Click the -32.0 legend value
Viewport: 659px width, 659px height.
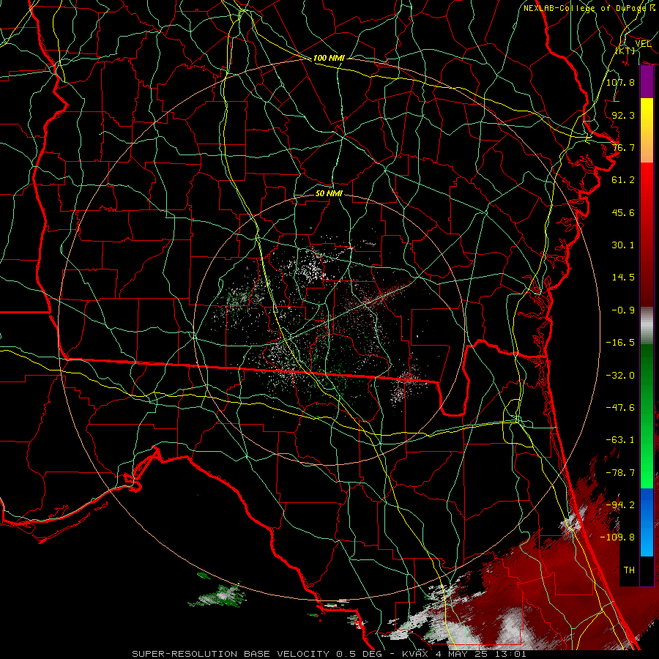[x=620, y=376]
